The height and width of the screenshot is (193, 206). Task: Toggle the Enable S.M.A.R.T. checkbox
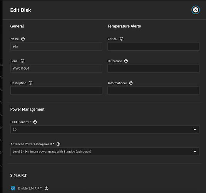click(13, 188)
